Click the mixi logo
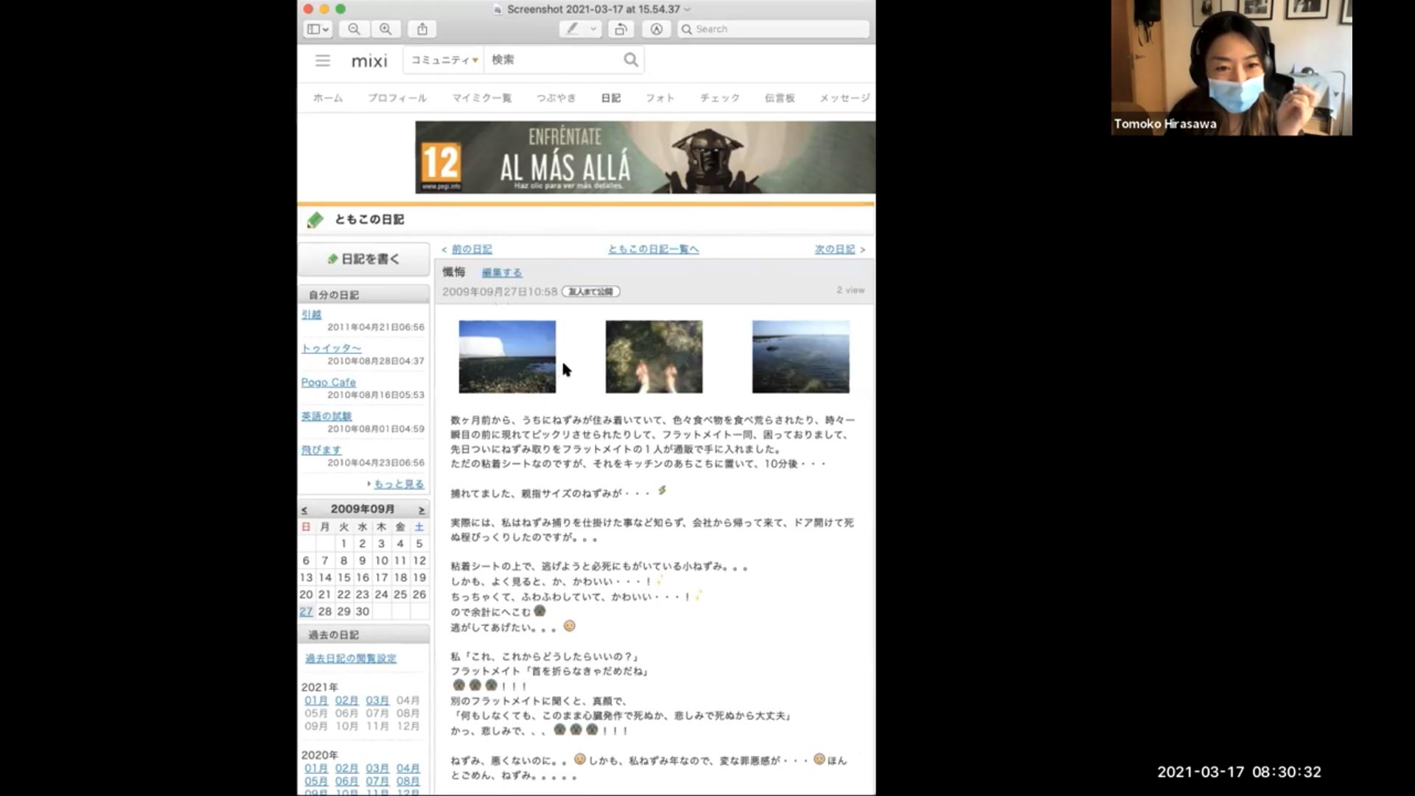 369,61
